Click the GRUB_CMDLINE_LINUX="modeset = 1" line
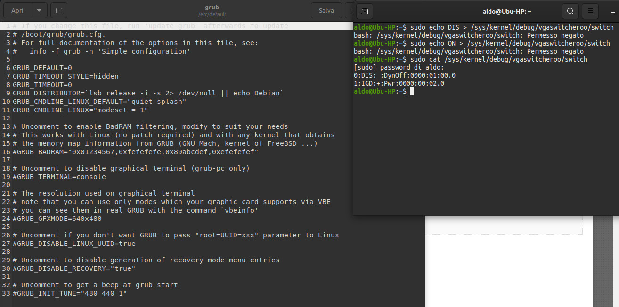 [x=81, y=110]
